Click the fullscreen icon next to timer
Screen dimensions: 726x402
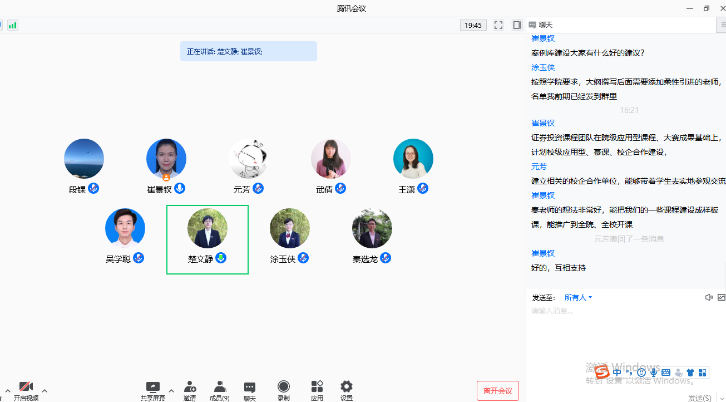[498, 25]
